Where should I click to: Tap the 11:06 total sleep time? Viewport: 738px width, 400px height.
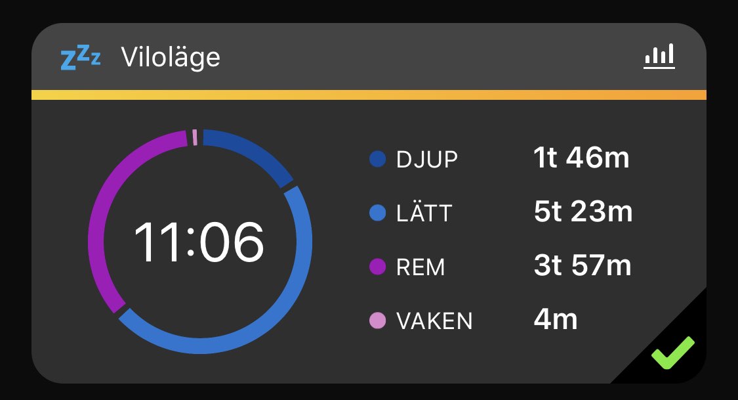pyautogui.click(x=199, y=242)
